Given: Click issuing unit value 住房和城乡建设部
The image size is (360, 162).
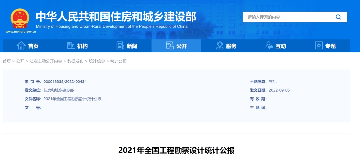Looking at the screenshot, I should 59,90.
